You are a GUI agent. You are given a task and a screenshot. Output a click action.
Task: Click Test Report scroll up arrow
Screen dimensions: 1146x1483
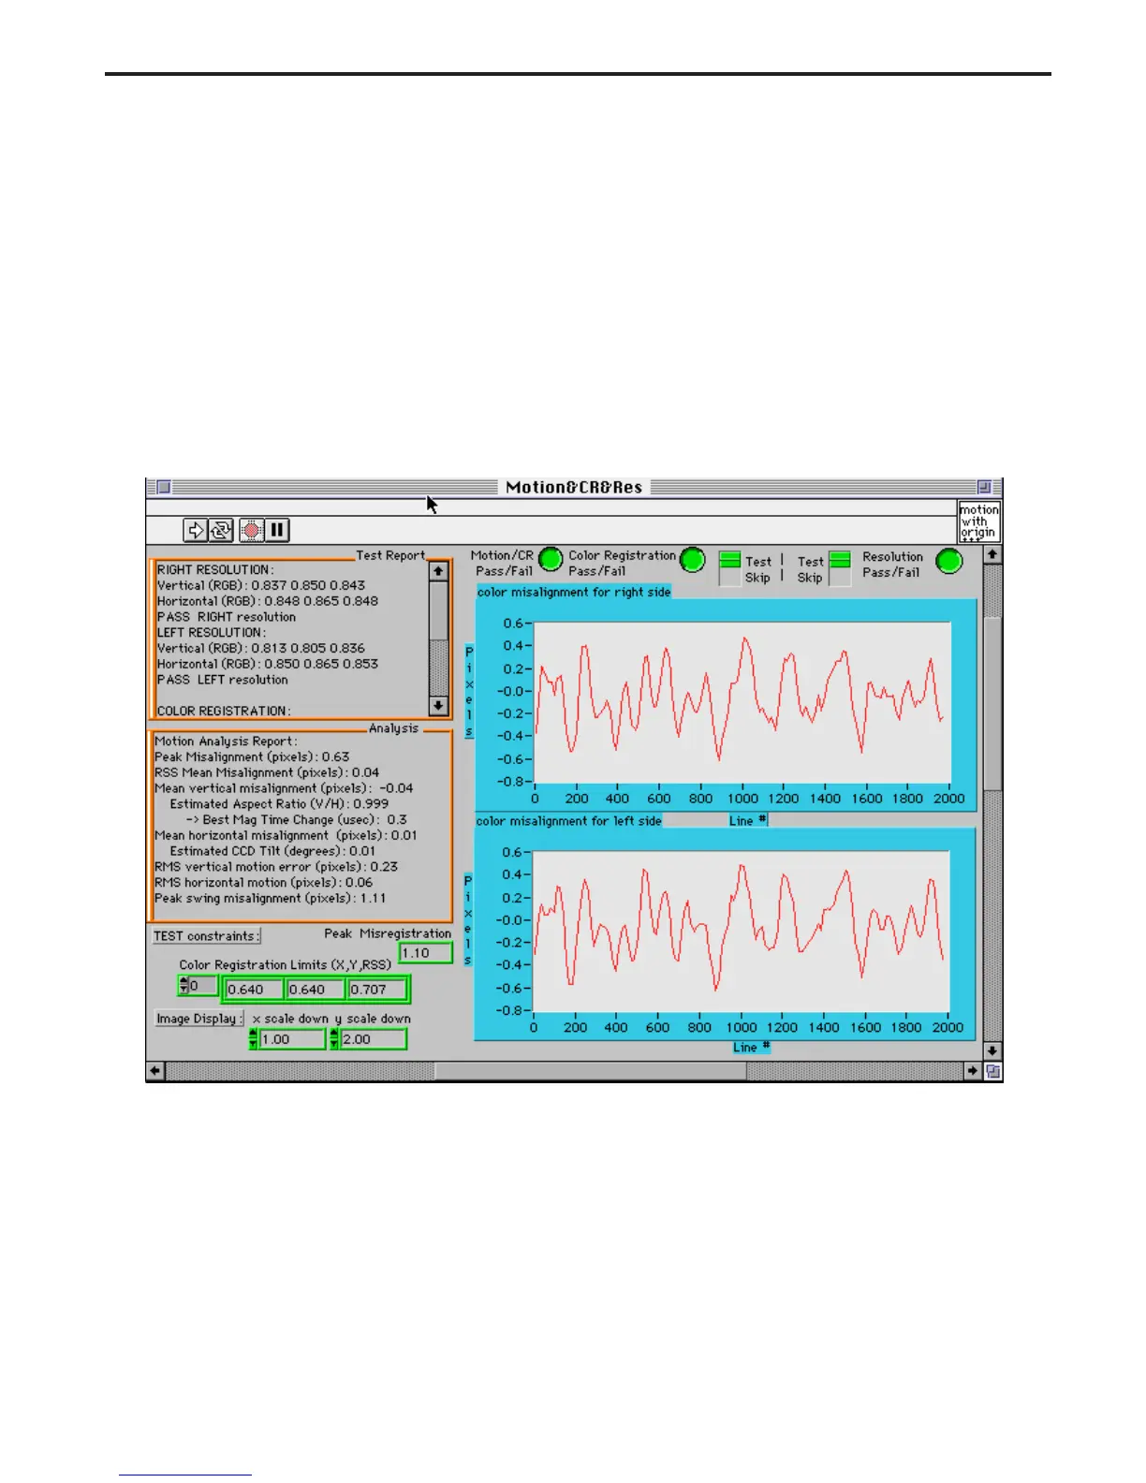click(x=438, y=570)
